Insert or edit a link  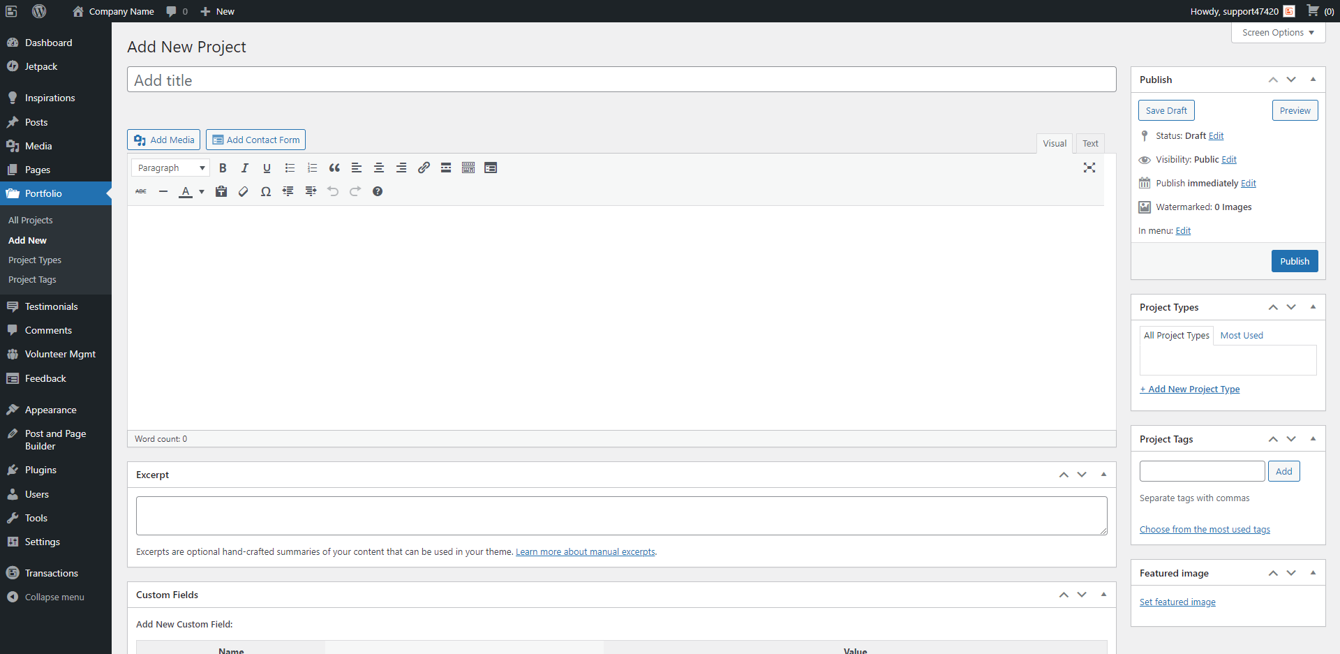point(424,168)
